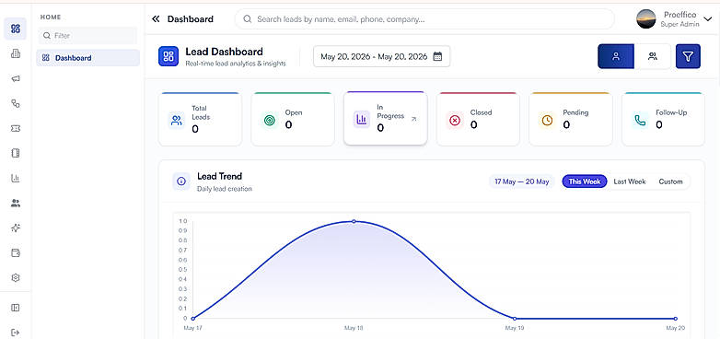
Task: Click the 17 May — 20 May range badge
Action: pos(522,181)
